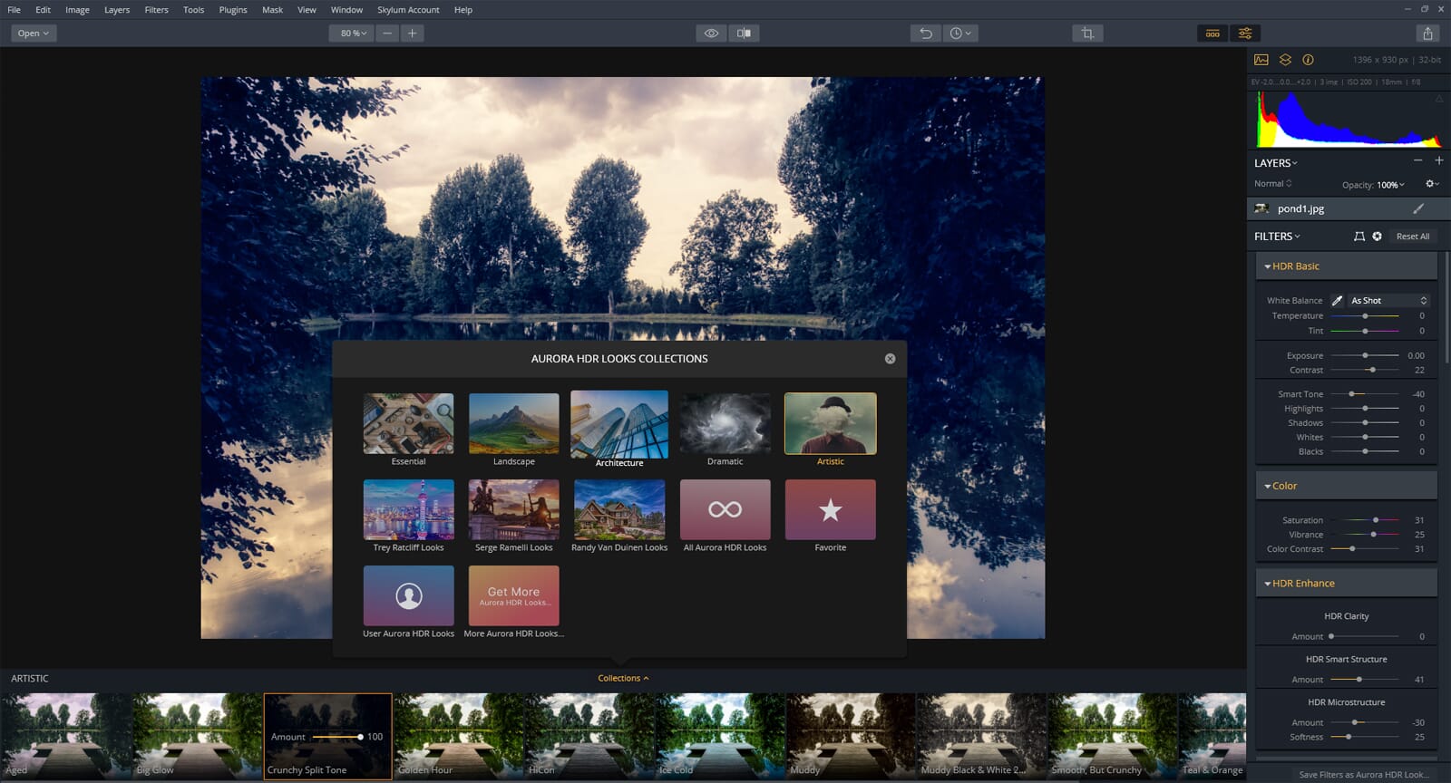Open the Favorite looks collection
1451x783 pixels.
point(830,510)
